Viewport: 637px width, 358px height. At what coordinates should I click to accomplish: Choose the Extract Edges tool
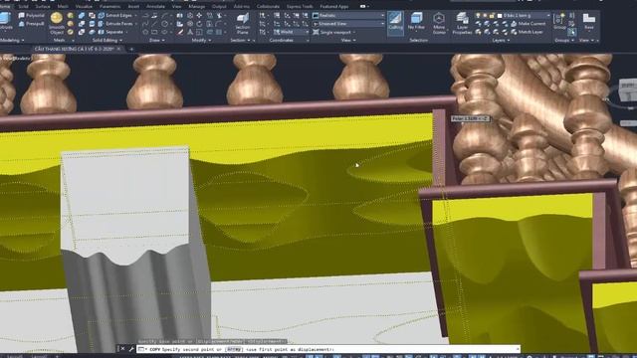point(115,16)
